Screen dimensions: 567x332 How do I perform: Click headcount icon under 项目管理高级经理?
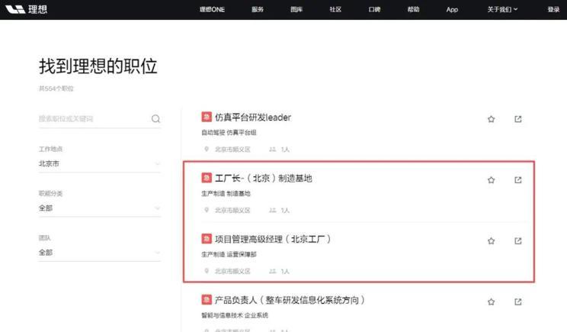(272, 271)
